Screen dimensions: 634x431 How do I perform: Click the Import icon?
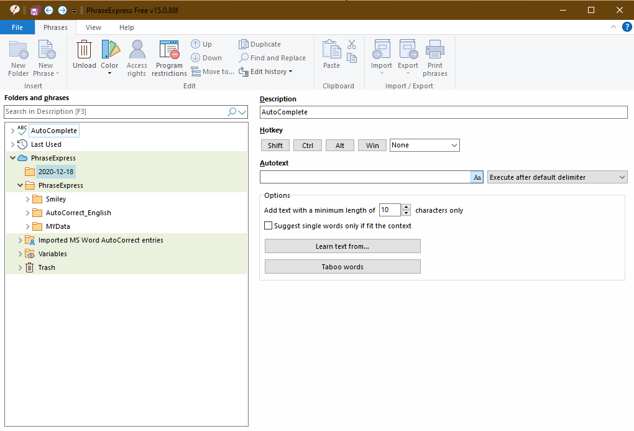382,50
